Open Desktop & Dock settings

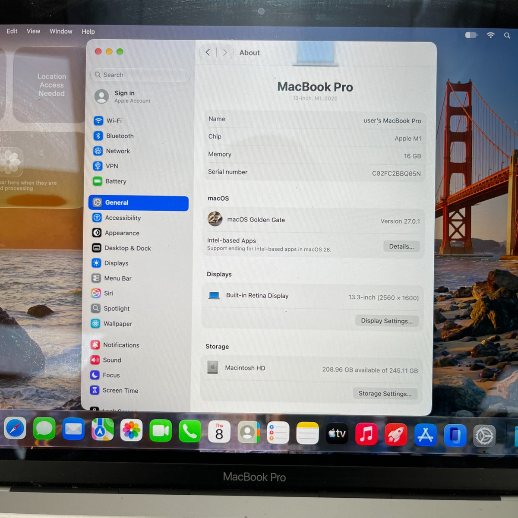point(138,248)
